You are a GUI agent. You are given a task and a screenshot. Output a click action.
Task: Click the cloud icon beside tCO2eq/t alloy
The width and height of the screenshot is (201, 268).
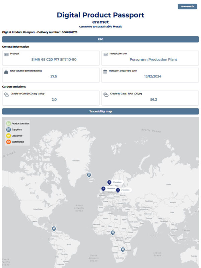(6, 94)
